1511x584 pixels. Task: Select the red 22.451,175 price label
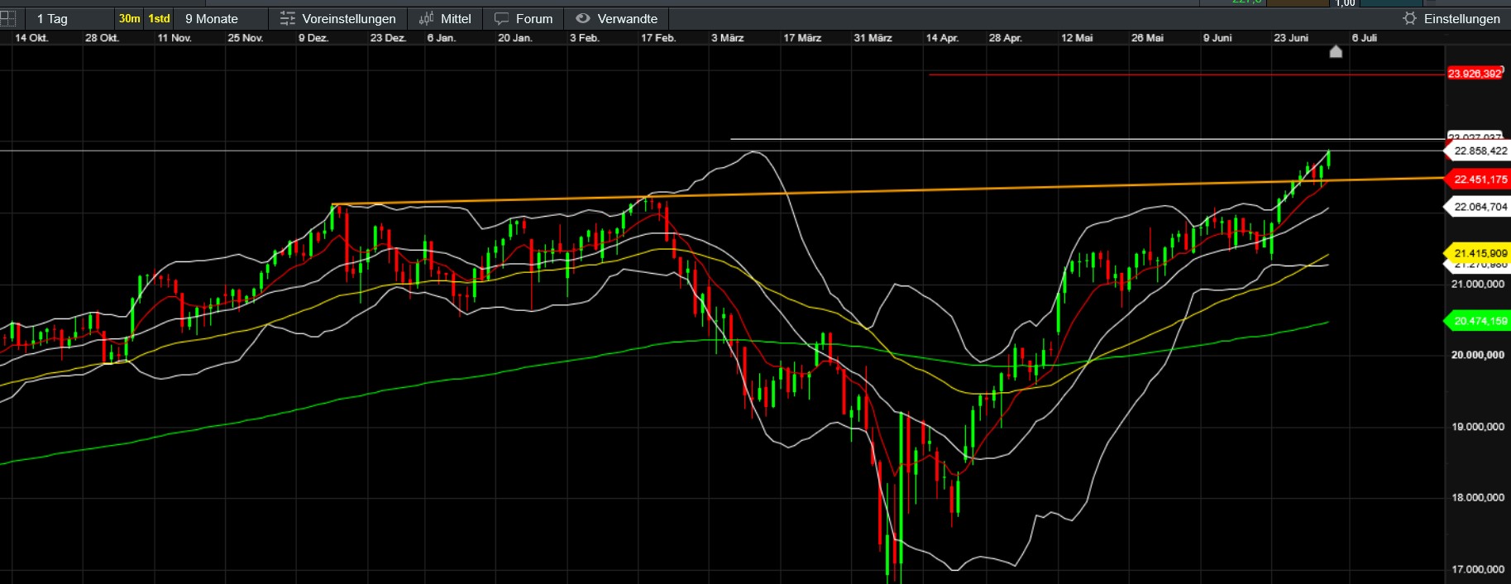[x=1480, y=179]
